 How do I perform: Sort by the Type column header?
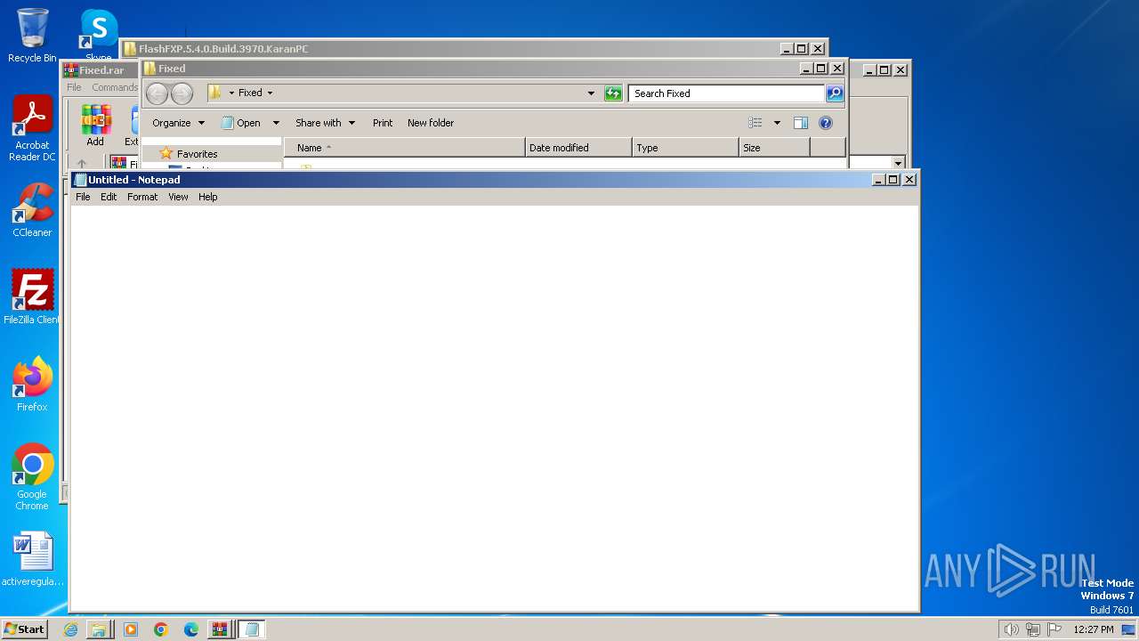[685, 148]
